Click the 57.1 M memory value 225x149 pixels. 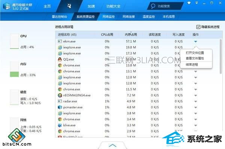(131, 41)
